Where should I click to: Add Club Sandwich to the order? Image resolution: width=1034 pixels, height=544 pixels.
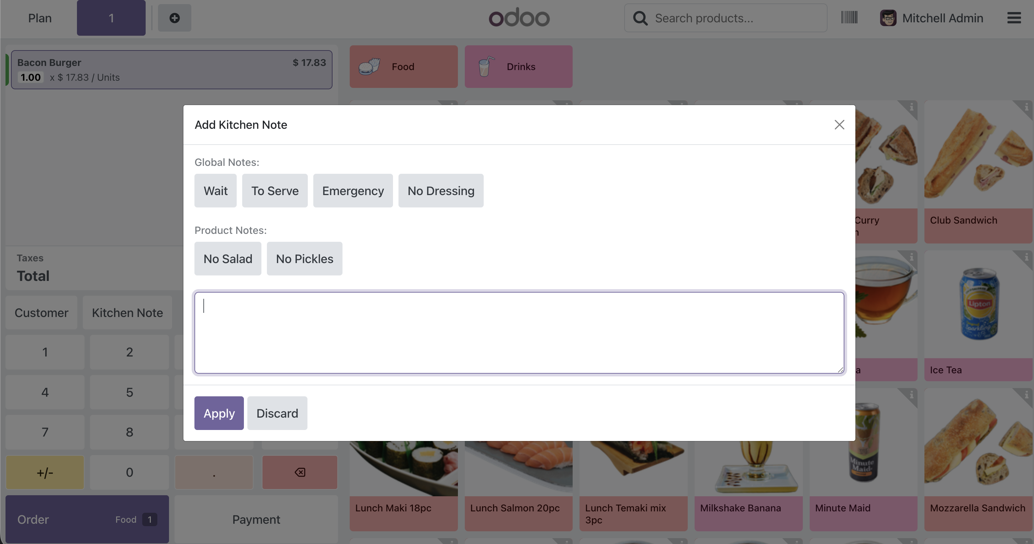978,172
